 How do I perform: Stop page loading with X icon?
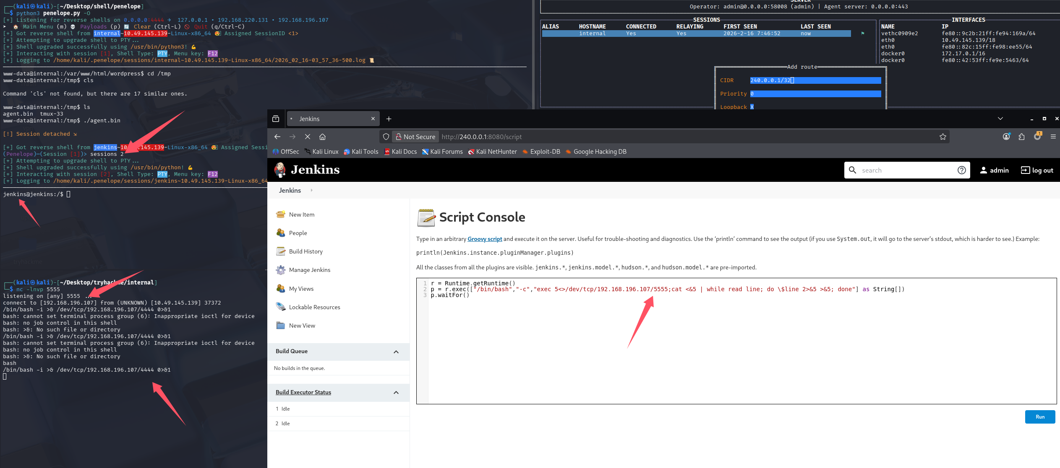coord(307,137)
